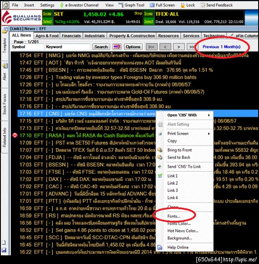Go to next page with > button

[x=179, y=47]
